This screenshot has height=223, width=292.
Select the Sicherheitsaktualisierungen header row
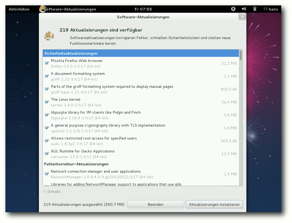(x=141, y=53)
